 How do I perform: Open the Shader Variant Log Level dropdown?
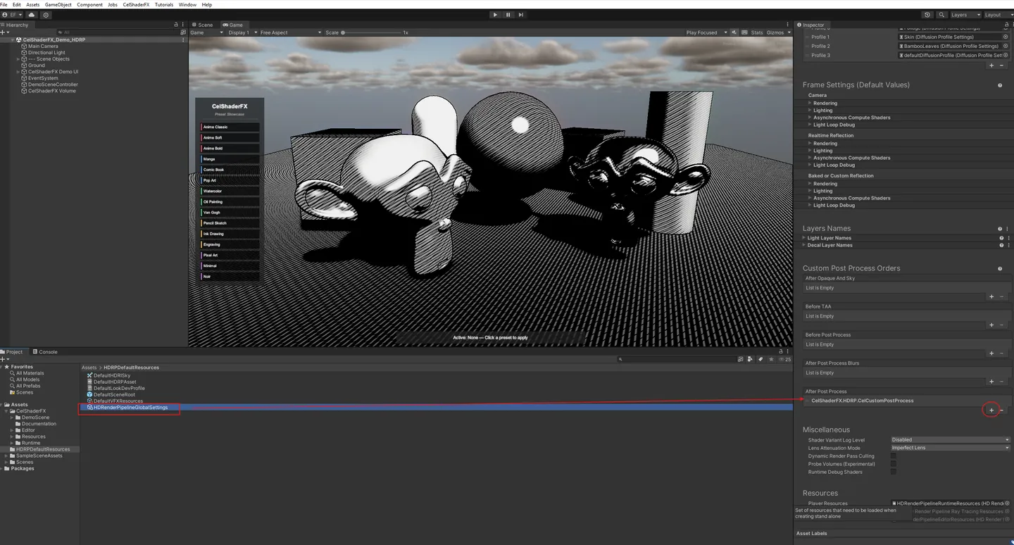951,440
